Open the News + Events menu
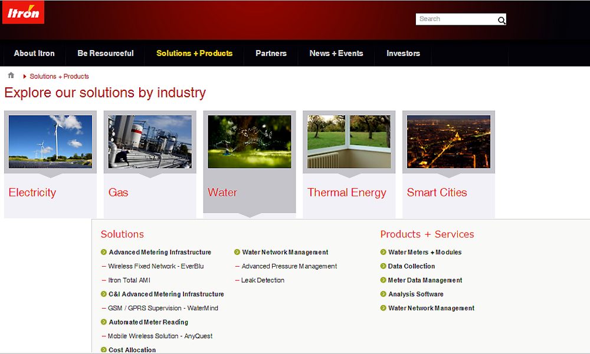Screen dimensions: 590x354 pos(336,54)
